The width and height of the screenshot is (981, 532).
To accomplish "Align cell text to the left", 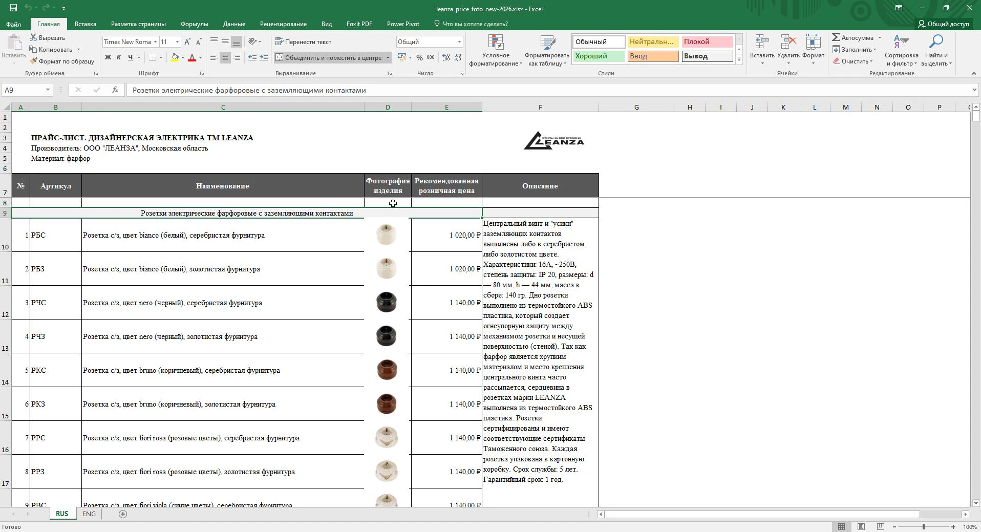I will point(214,57).
